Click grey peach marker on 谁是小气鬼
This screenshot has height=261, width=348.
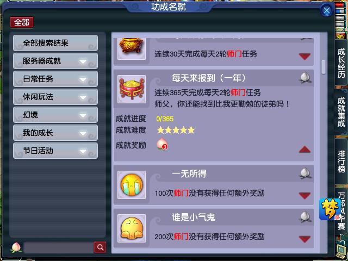[x=305, y=217]
